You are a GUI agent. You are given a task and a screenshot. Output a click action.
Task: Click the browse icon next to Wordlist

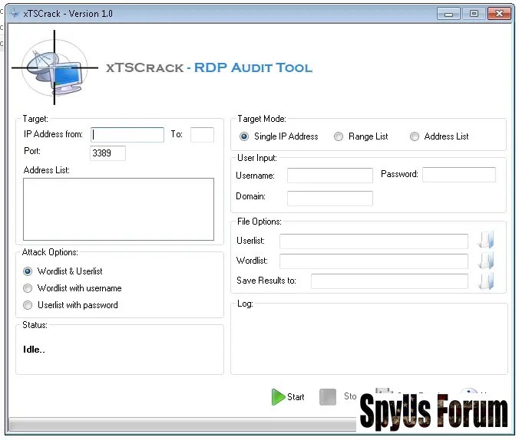click(485, 261)
